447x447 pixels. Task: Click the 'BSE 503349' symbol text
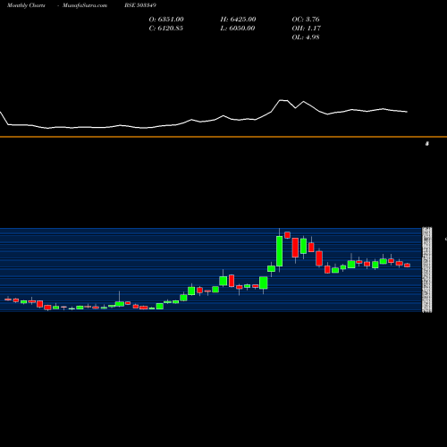coord(140,5)
